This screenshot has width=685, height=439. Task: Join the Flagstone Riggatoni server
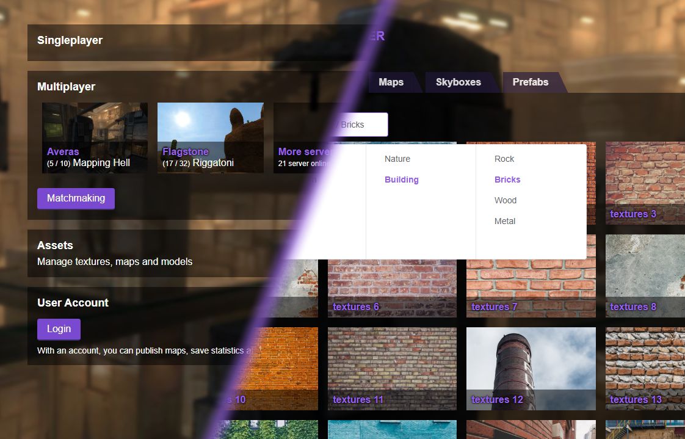point(210,138)
